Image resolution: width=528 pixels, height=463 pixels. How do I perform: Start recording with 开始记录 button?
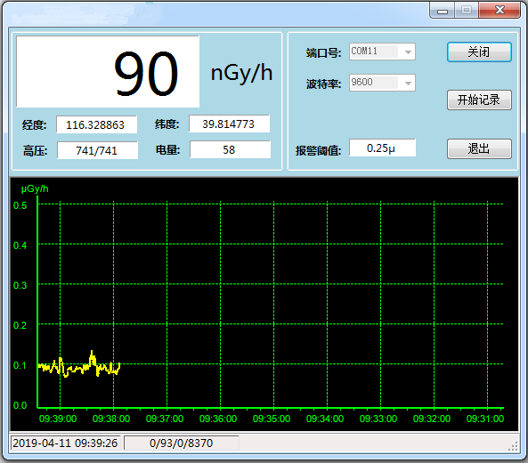pos(479,100)
